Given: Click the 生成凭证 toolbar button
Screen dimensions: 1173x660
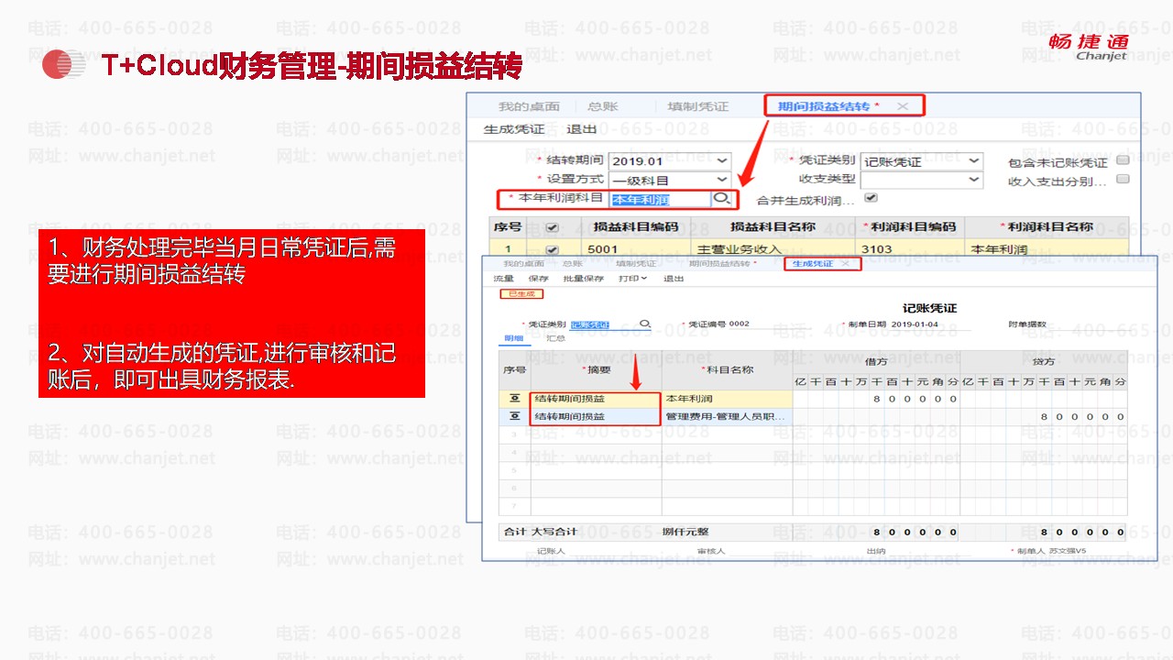Looking at the screenshot, I should click(x=513, y=129).
